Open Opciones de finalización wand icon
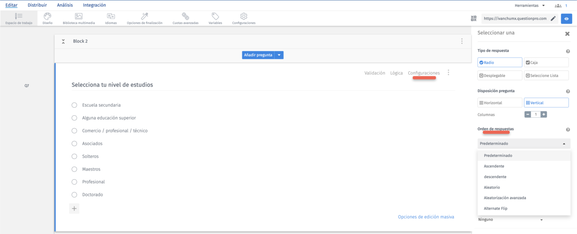This screenshot has height=234, width=577. [144, 16]
